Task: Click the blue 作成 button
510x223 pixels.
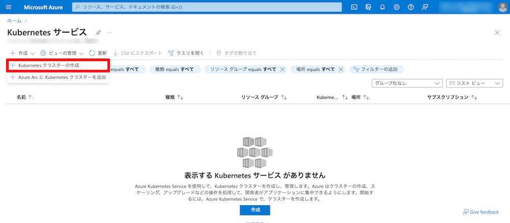Action: pyautogui.click(x=254, y=210)
